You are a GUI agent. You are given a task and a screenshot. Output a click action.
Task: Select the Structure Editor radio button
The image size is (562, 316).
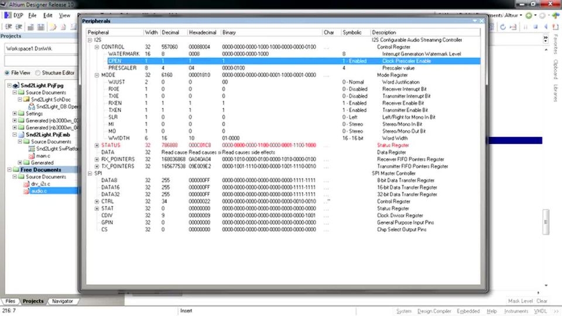coord(37,73)
